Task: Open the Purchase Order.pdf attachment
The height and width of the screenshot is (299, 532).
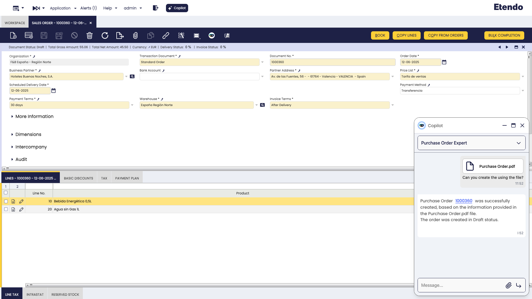Action: (x=493, y=166)
